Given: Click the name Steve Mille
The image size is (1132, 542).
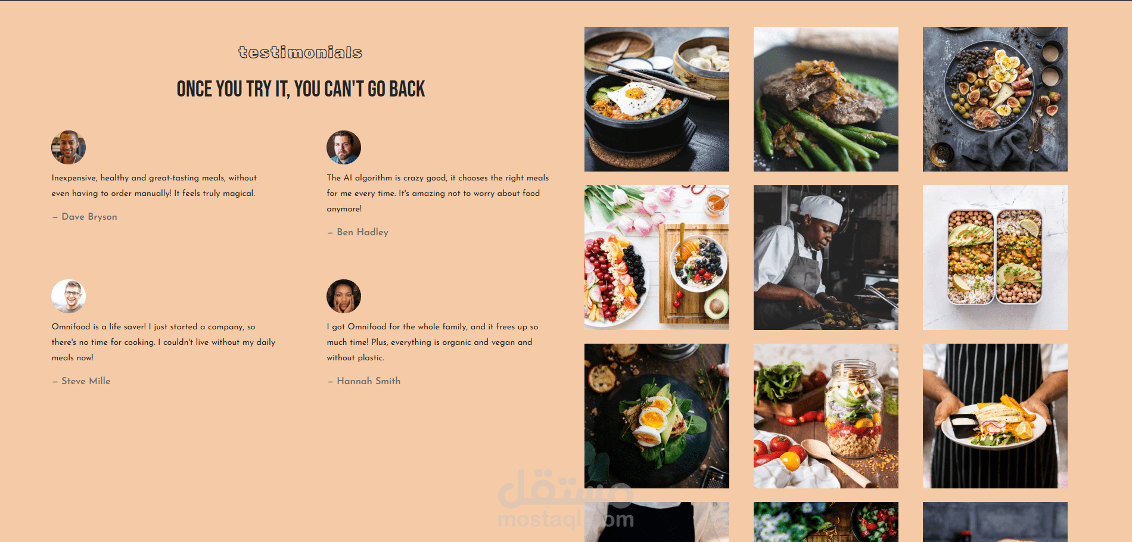Looking at the screenshot, I should click(86, 381).
